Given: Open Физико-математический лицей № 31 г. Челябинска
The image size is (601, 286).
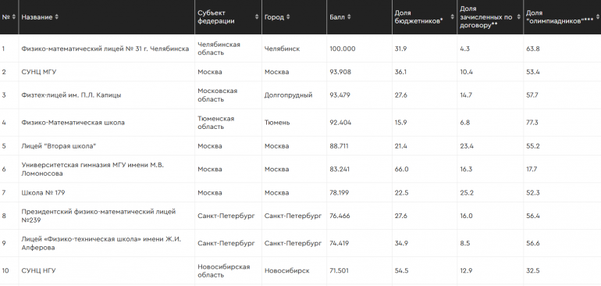Looking at the screenshot, I should pyautogui.click(x=105, y=48).
